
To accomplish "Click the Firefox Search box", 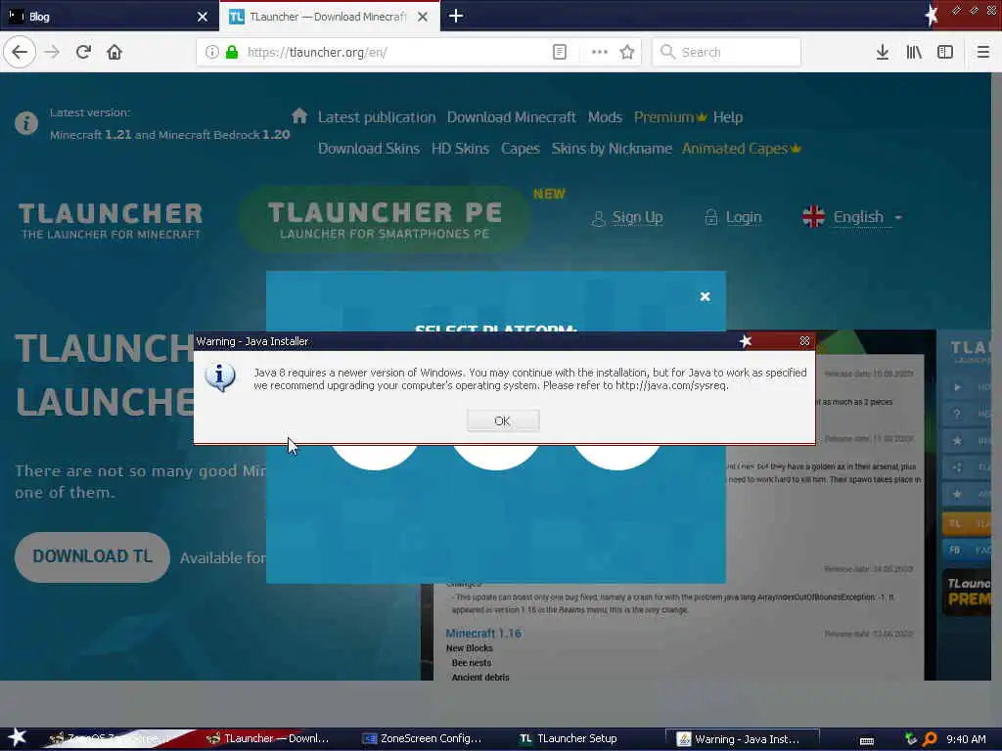I will click(x=727, y=52).
